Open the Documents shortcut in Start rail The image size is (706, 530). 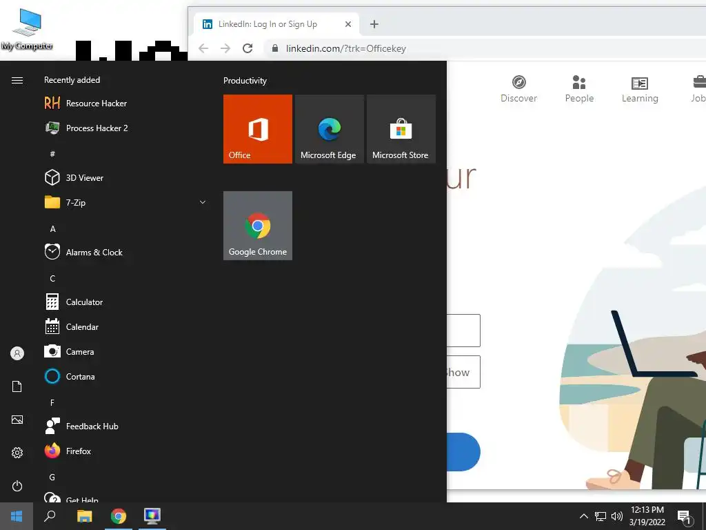(17, 386)
